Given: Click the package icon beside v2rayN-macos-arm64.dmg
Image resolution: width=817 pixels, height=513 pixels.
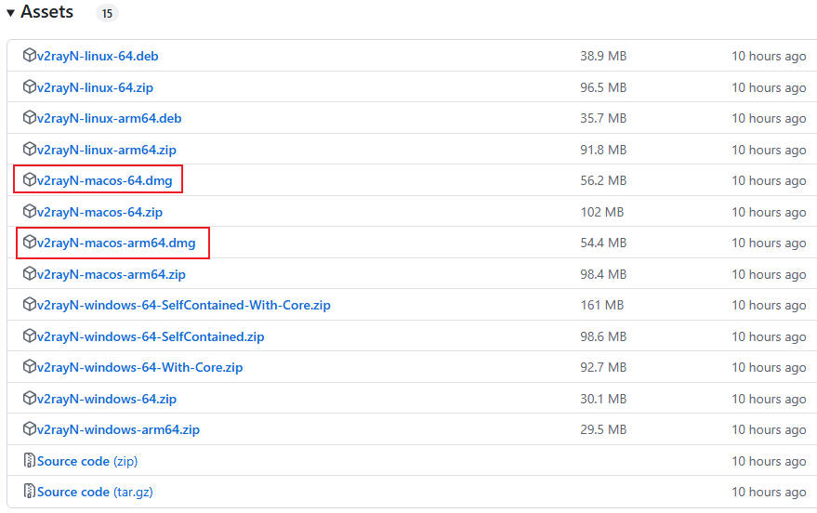Looking at the screenshot, I should (x=30, y=243).
